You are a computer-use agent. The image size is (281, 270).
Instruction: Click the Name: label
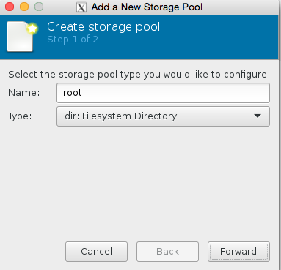[24, 93]
